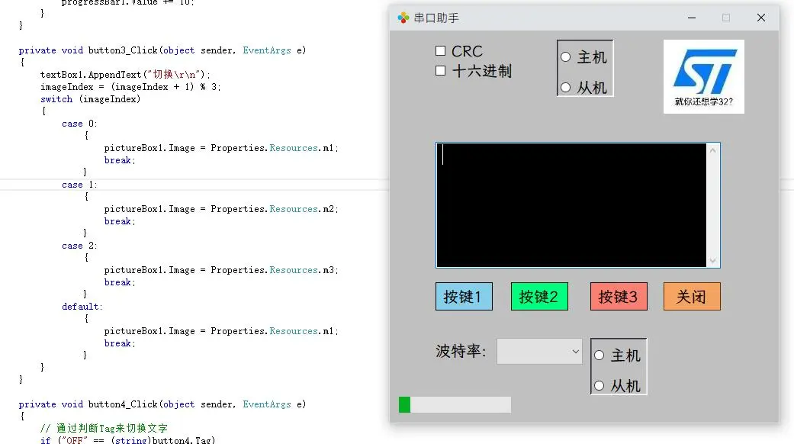Minimize the 串口助手 window
Image resolution: width=794 pixels, height=444 pixels.
(x=691, y=18)
